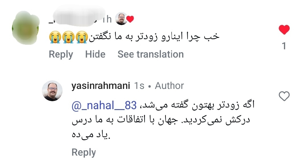This screenshot has width=305, height=167.
Task: Click the crying face emojis in the comment
Action: pyautogui.click(x=68, y=37)
